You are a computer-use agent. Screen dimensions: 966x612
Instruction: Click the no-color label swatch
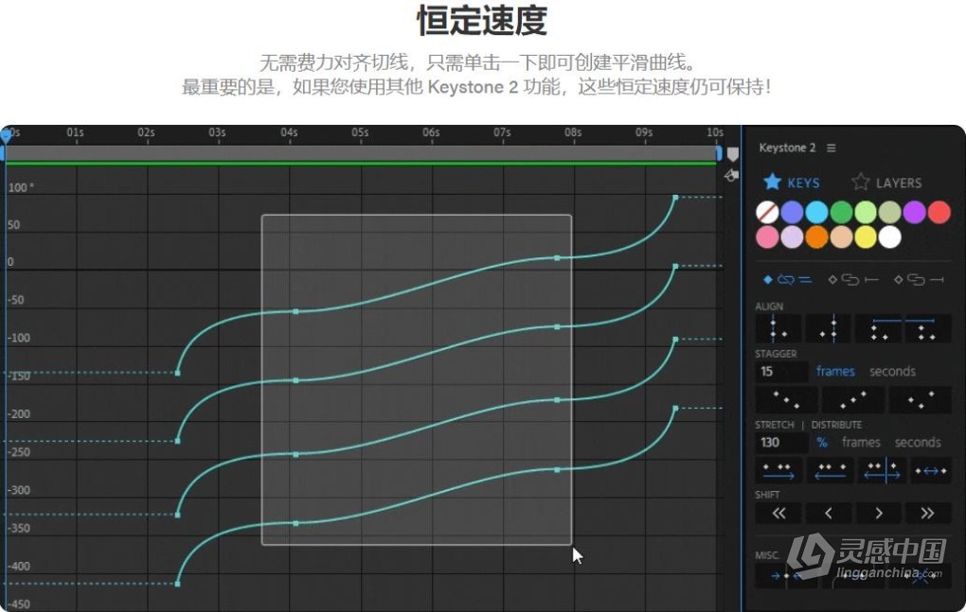(767, 212)
